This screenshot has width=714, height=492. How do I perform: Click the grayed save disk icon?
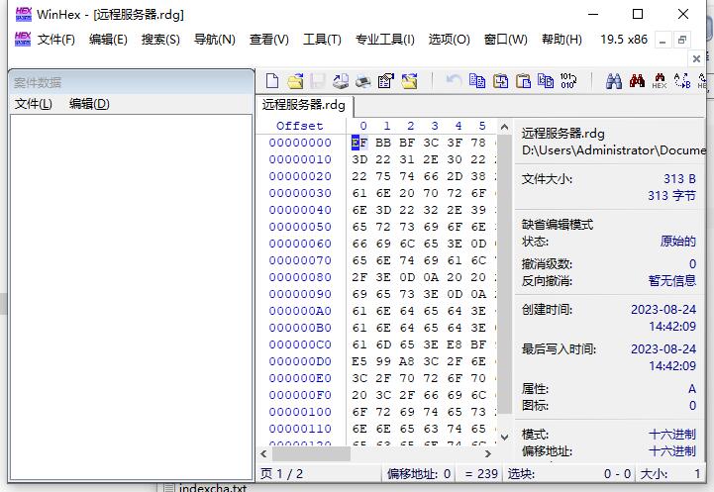317,81
